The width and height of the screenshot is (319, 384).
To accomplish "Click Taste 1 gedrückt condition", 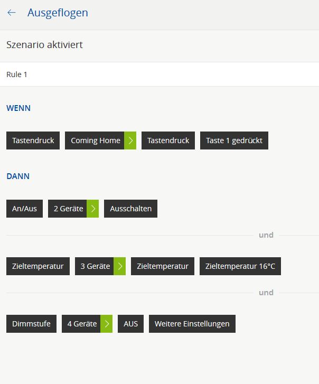I will click(234, 141).
